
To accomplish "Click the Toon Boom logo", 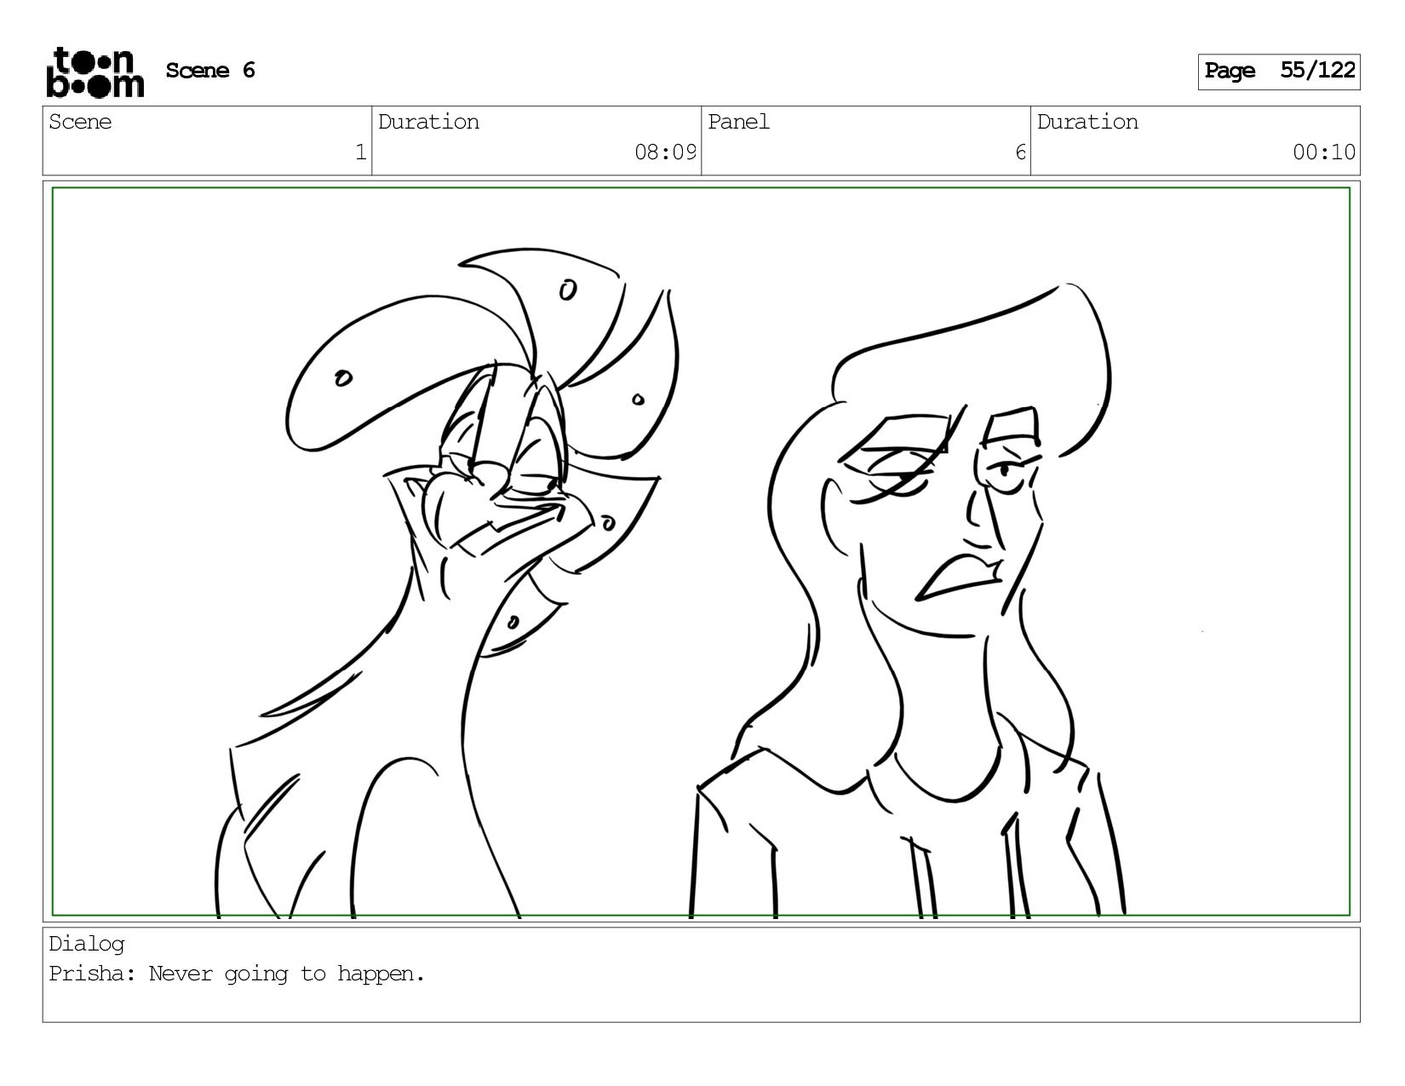I will pos(95,72).
